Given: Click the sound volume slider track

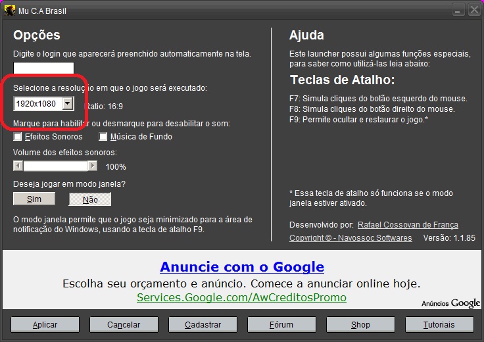Looking at the screenshot, I should point(60,166).
